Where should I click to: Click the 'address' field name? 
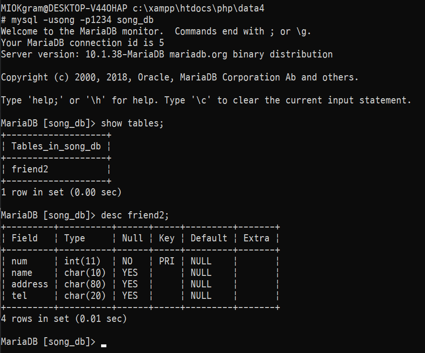[x=30, y=284]
